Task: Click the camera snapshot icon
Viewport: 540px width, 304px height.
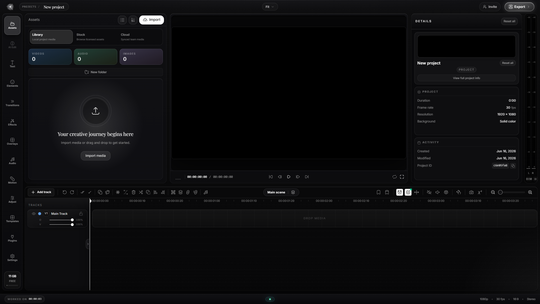Action: tap(471, 192)
